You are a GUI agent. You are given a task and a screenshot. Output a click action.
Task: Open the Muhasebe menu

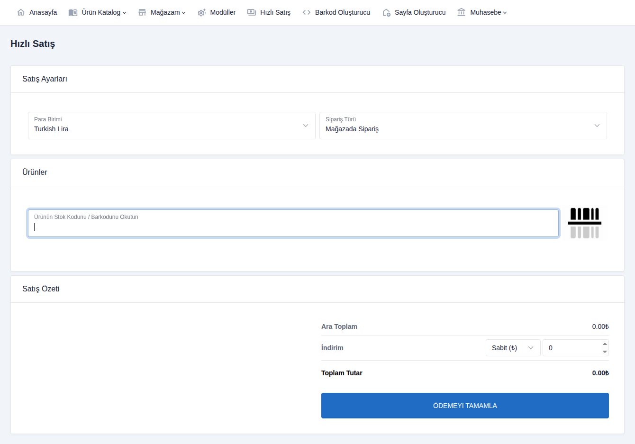tap(488, 12)
